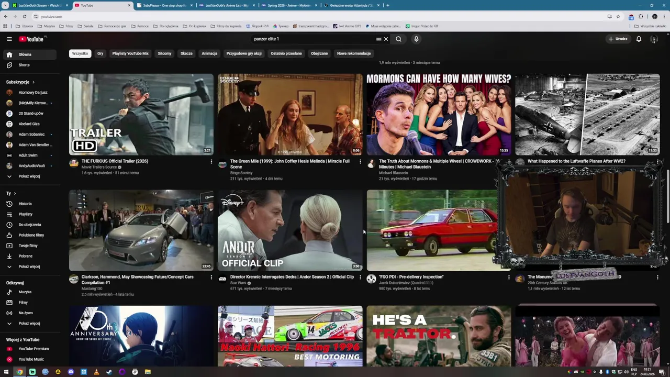Open Atomowy Dariusz subscription channel

(30, 93)
